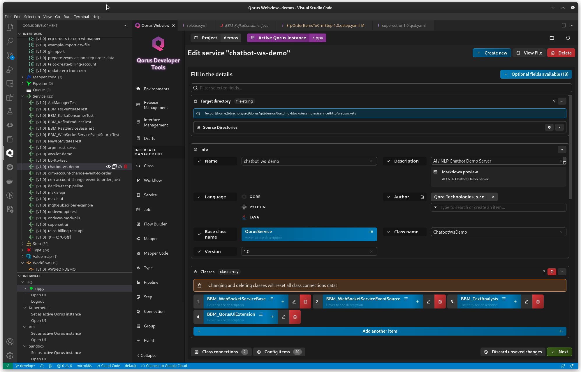Toggle the Name field checkmark

(x=199, y=161)
